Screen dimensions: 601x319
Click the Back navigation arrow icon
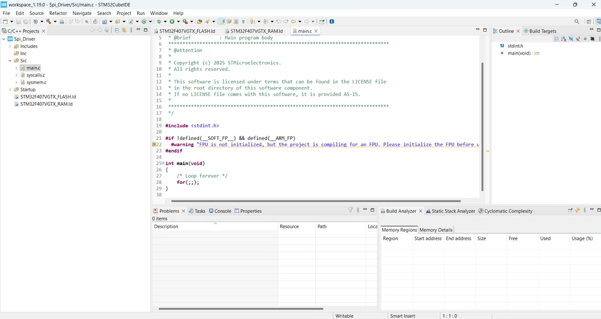tap(294, 22)
